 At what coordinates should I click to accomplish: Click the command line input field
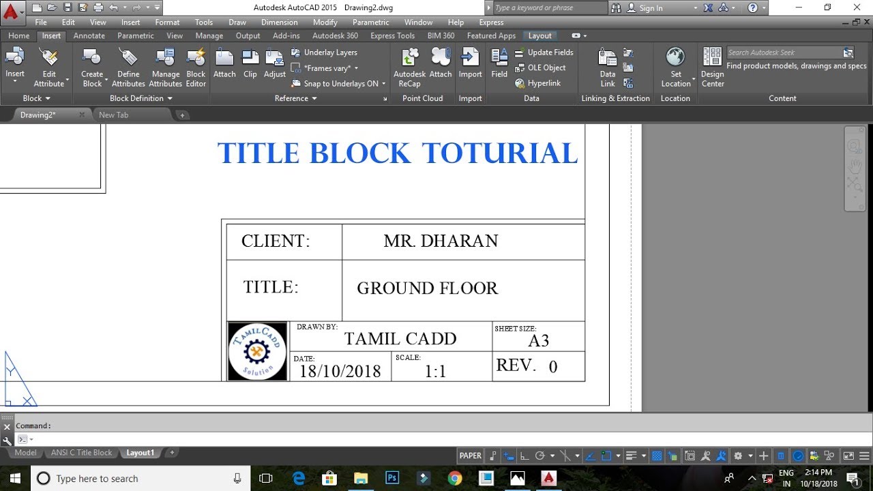pos(443,440)
